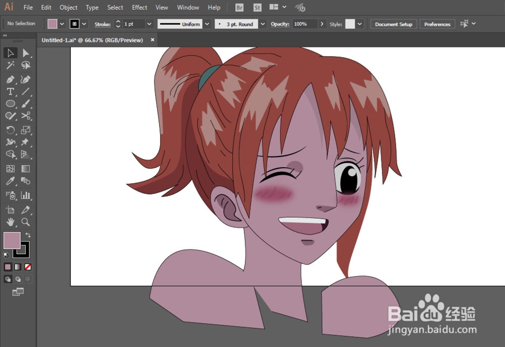This screenshot has width=505, height=347.
Task: Collapse the tools panel double-arrow
Action: point(5,35)
